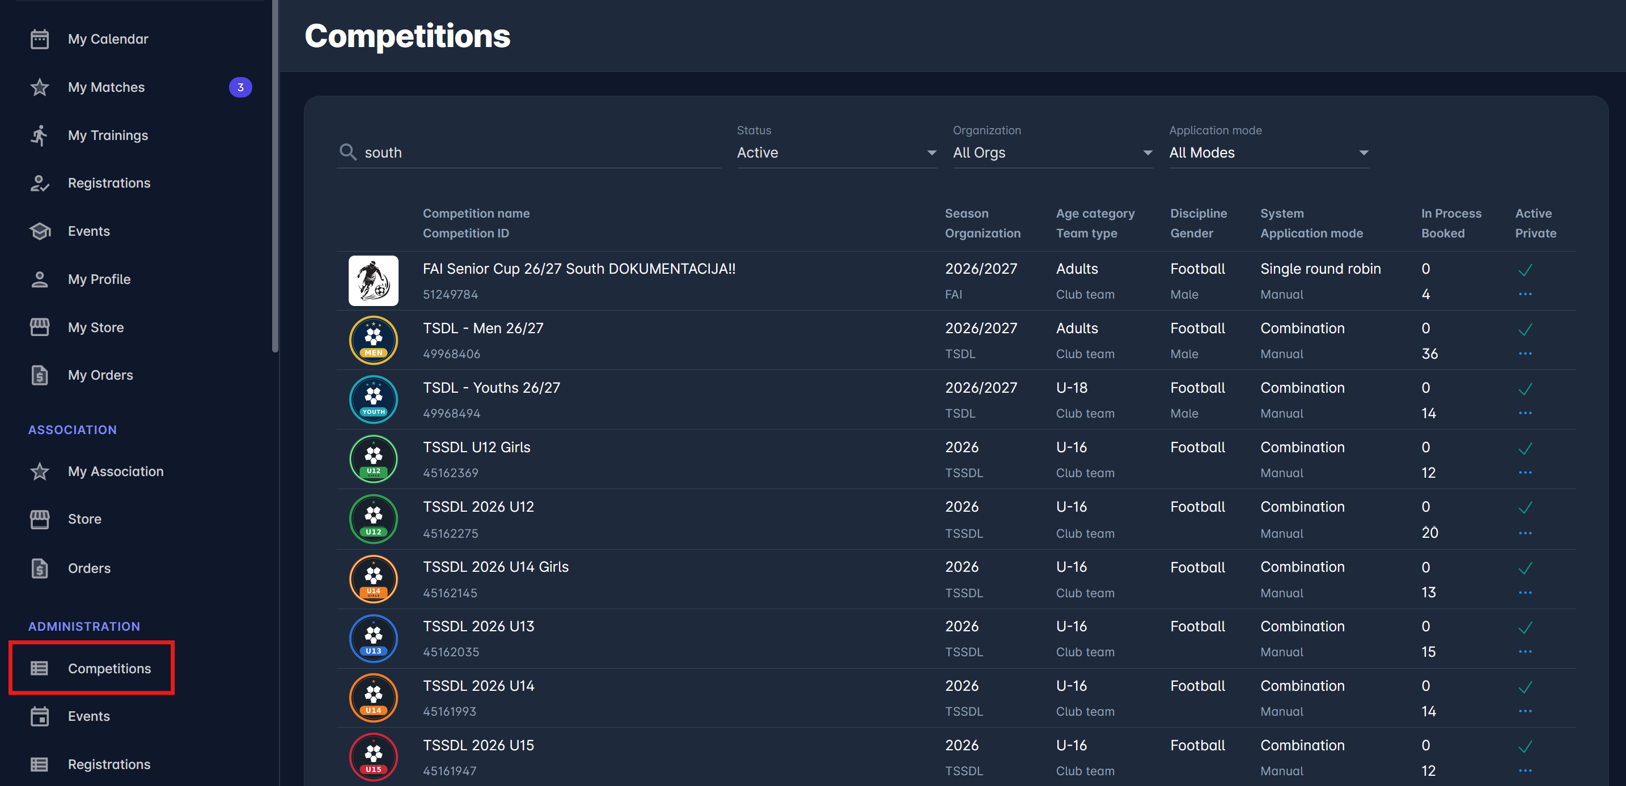Select the My Profile menu item

pyautogui.click(x=99, y=279)
